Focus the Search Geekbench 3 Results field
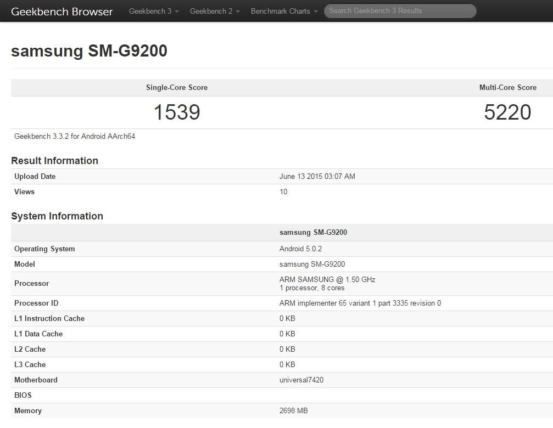The image size is (553, 428). point(400,11)
